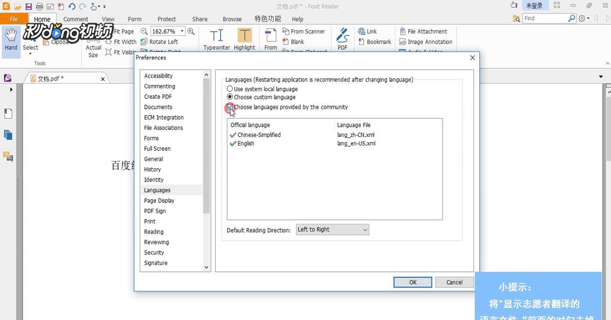
Task: Expand the quick access toolbar customize arrow
Action: tap(105, 7)
